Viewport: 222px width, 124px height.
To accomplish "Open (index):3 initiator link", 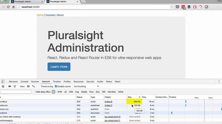I will (109, 105).
